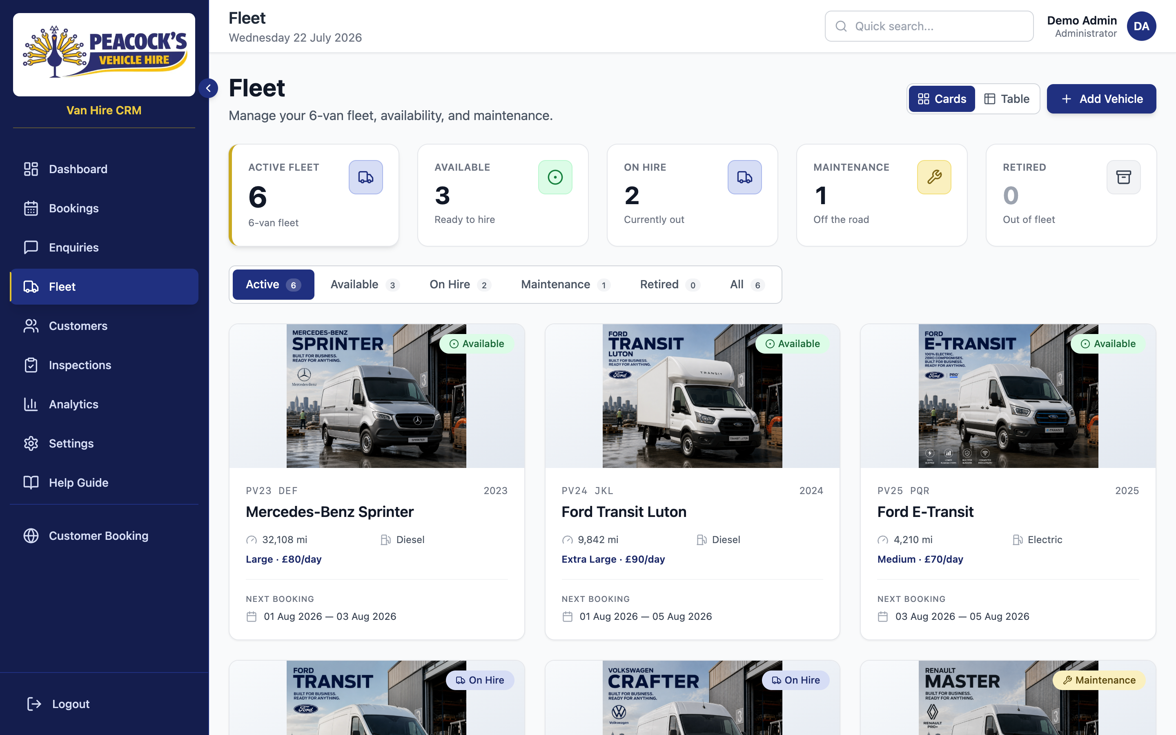
Task: Select the Available filter tab
Action: 365,285
